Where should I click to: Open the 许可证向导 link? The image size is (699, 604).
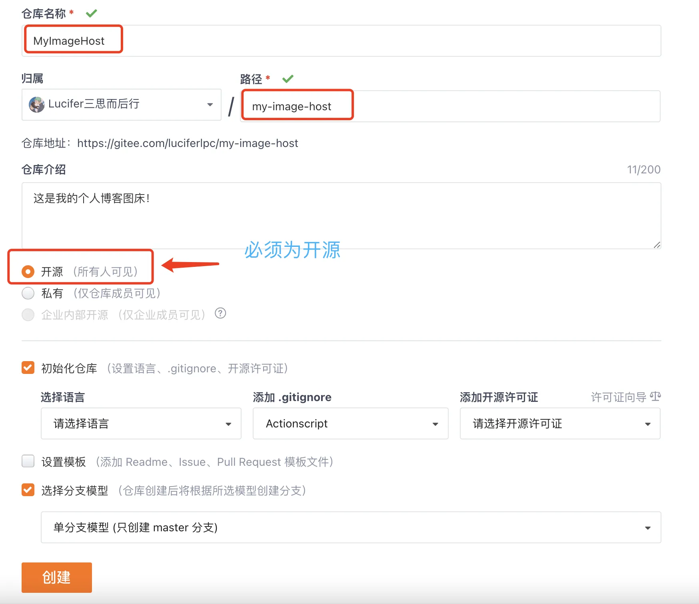[618, 397]
